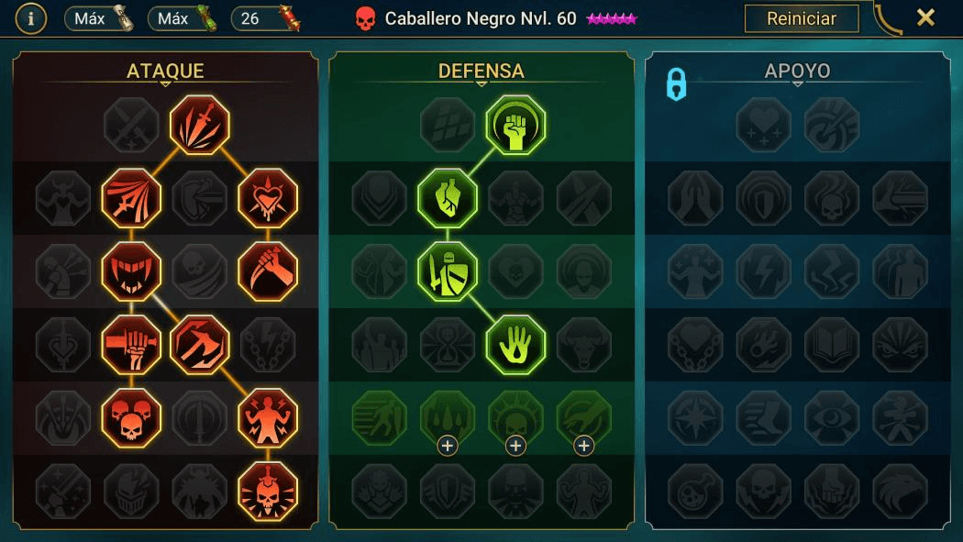963x542 pixels.
Task: Close the masteries screen with X
Action: [925, 17]
